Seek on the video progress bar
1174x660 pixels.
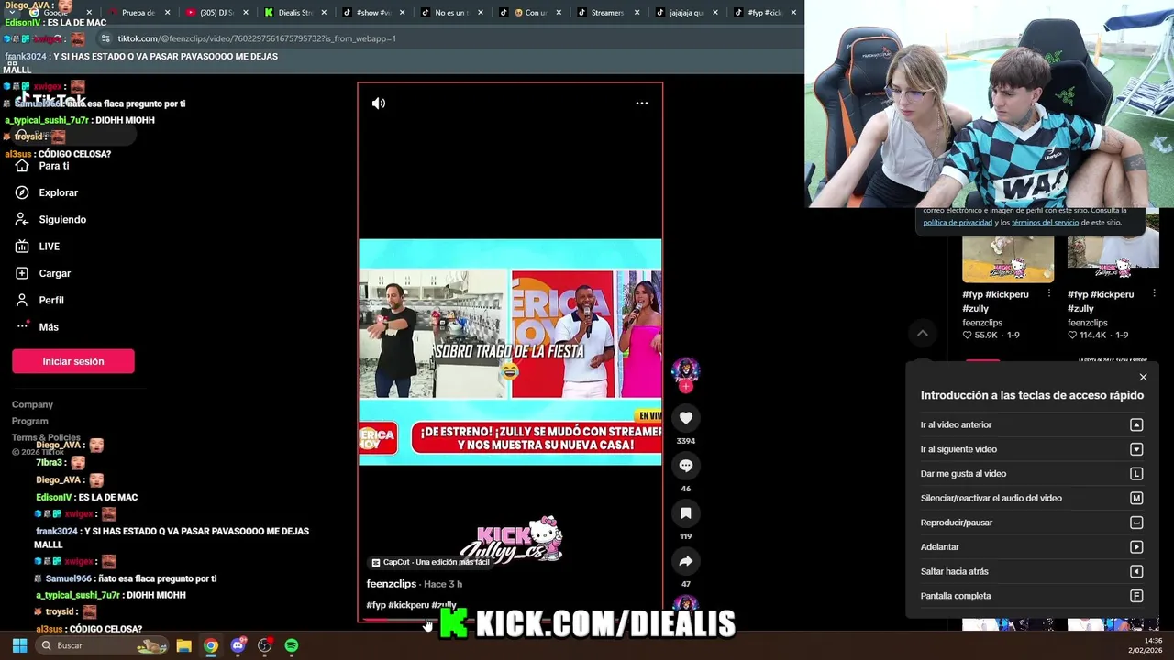pyautogui.click(x=510, y=620)
